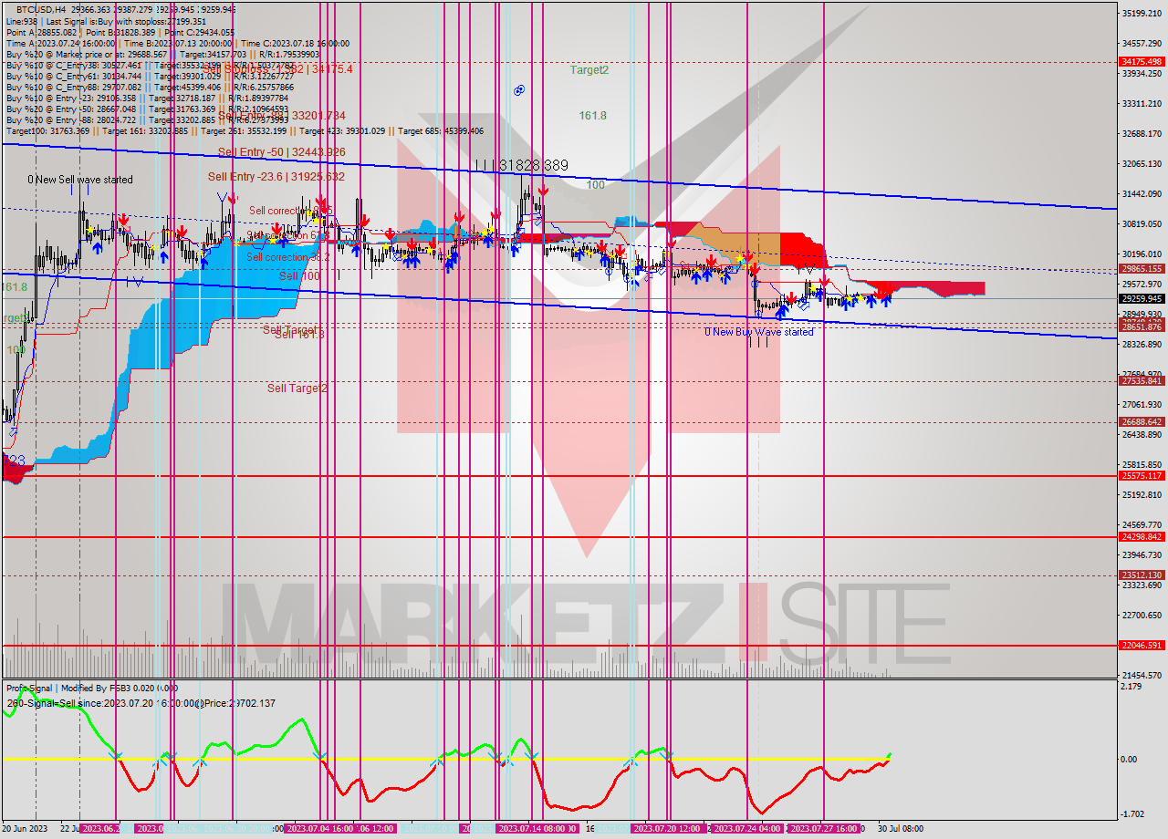Click the 2023.07.27 16:00 date marker
1168x839 pixels.
pos(824,828)
